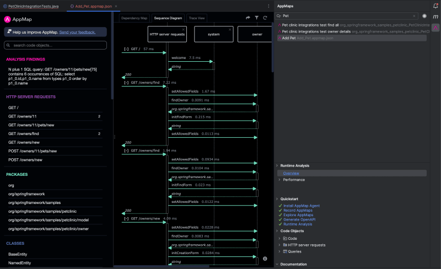Expand the Performance tree node
Image resolution: width=441 pixels, height=269 pixels.
[x=279, y=180]
